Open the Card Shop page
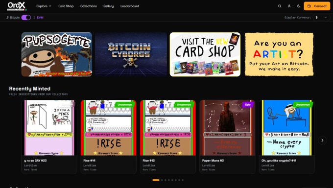This screenshot has height=188, width=333. click(x=66, y=6)
